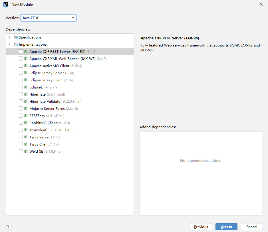Select the Hibernate (5.6.1.Final) row text
The image size is (268, 232).
pyautogui.click(x=47, y=94)
